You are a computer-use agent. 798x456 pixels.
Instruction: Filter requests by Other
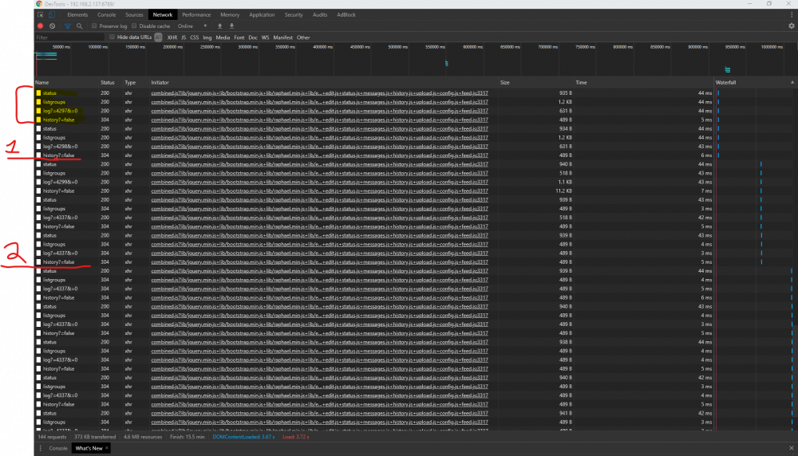pos(303,37)
